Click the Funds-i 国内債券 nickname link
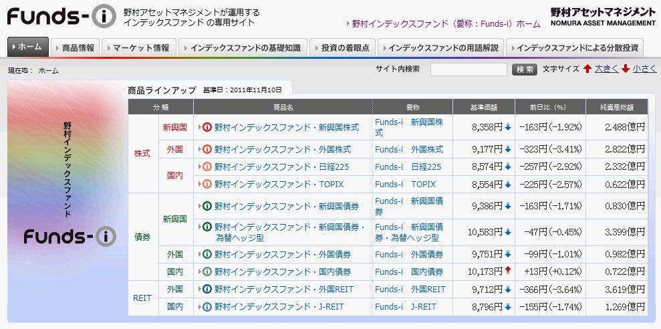The height and width of the screenshot is (329, 661). (x=409, y=271)
